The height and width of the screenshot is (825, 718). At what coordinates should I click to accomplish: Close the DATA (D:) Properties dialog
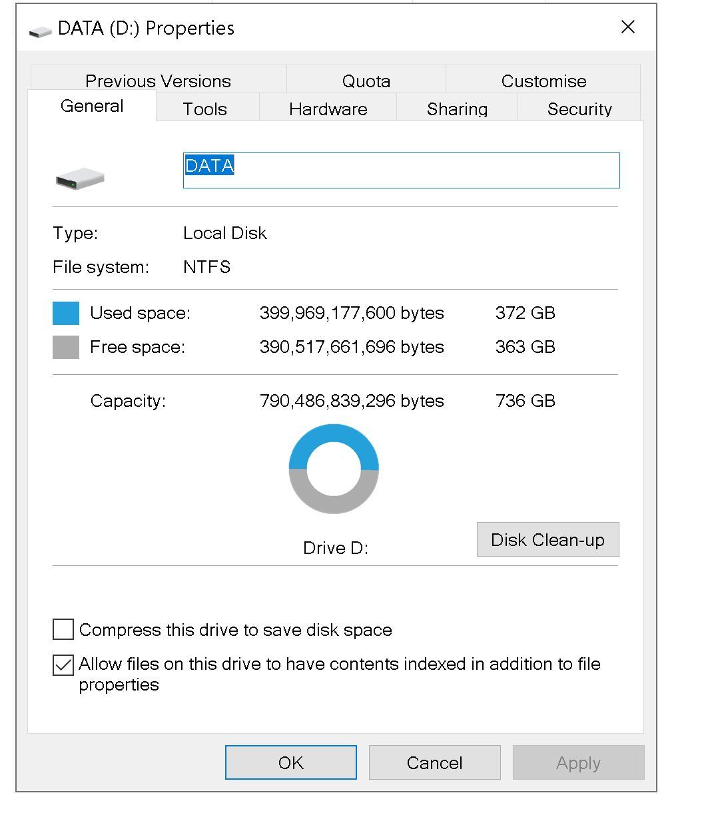[x=627, y=27]
